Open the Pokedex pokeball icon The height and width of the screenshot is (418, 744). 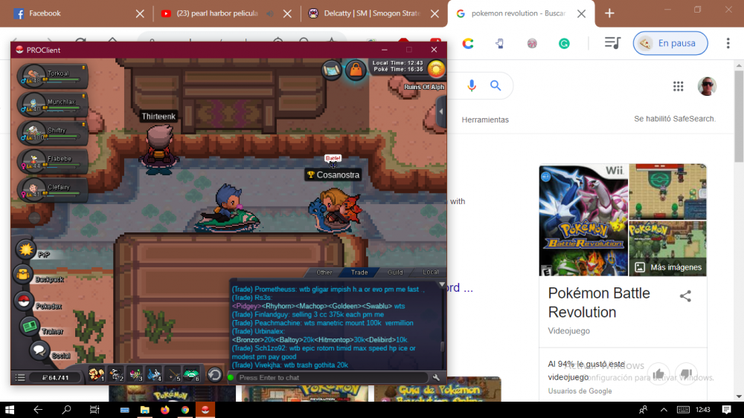[24, 301]
